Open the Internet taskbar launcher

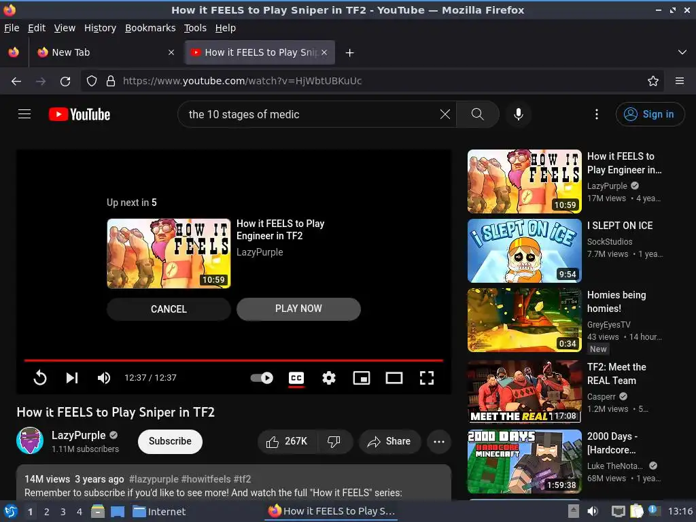[x=159, y=512]
